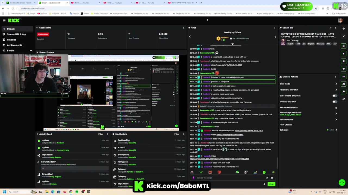Click the chat panel scrollbar

pos(278,162)
